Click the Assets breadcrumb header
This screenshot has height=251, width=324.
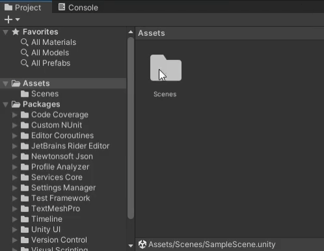[x=152, y=33]
